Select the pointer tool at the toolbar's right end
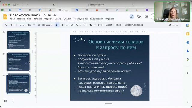This screenshot has width=192, height=108. coord(170,25)
